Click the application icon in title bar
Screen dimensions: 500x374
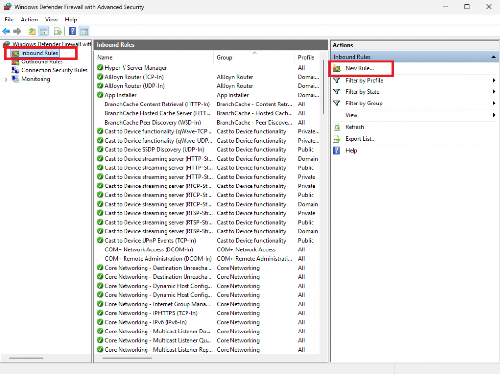8,7
